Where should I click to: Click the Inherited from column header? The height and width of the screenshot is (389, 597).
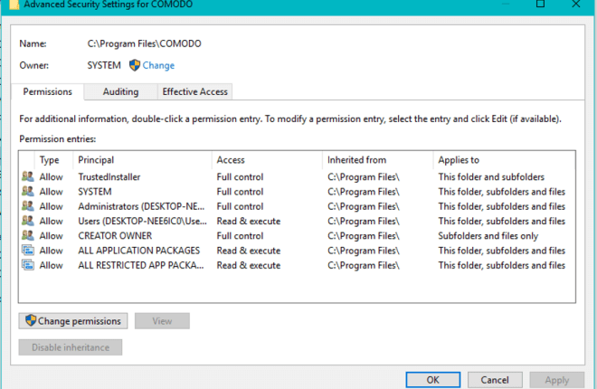(378, 160)
